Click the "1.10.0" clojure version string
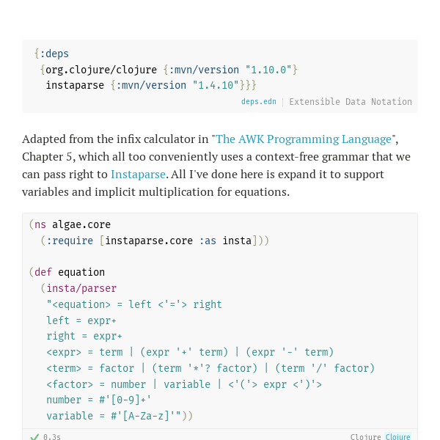 coord(268,70)
